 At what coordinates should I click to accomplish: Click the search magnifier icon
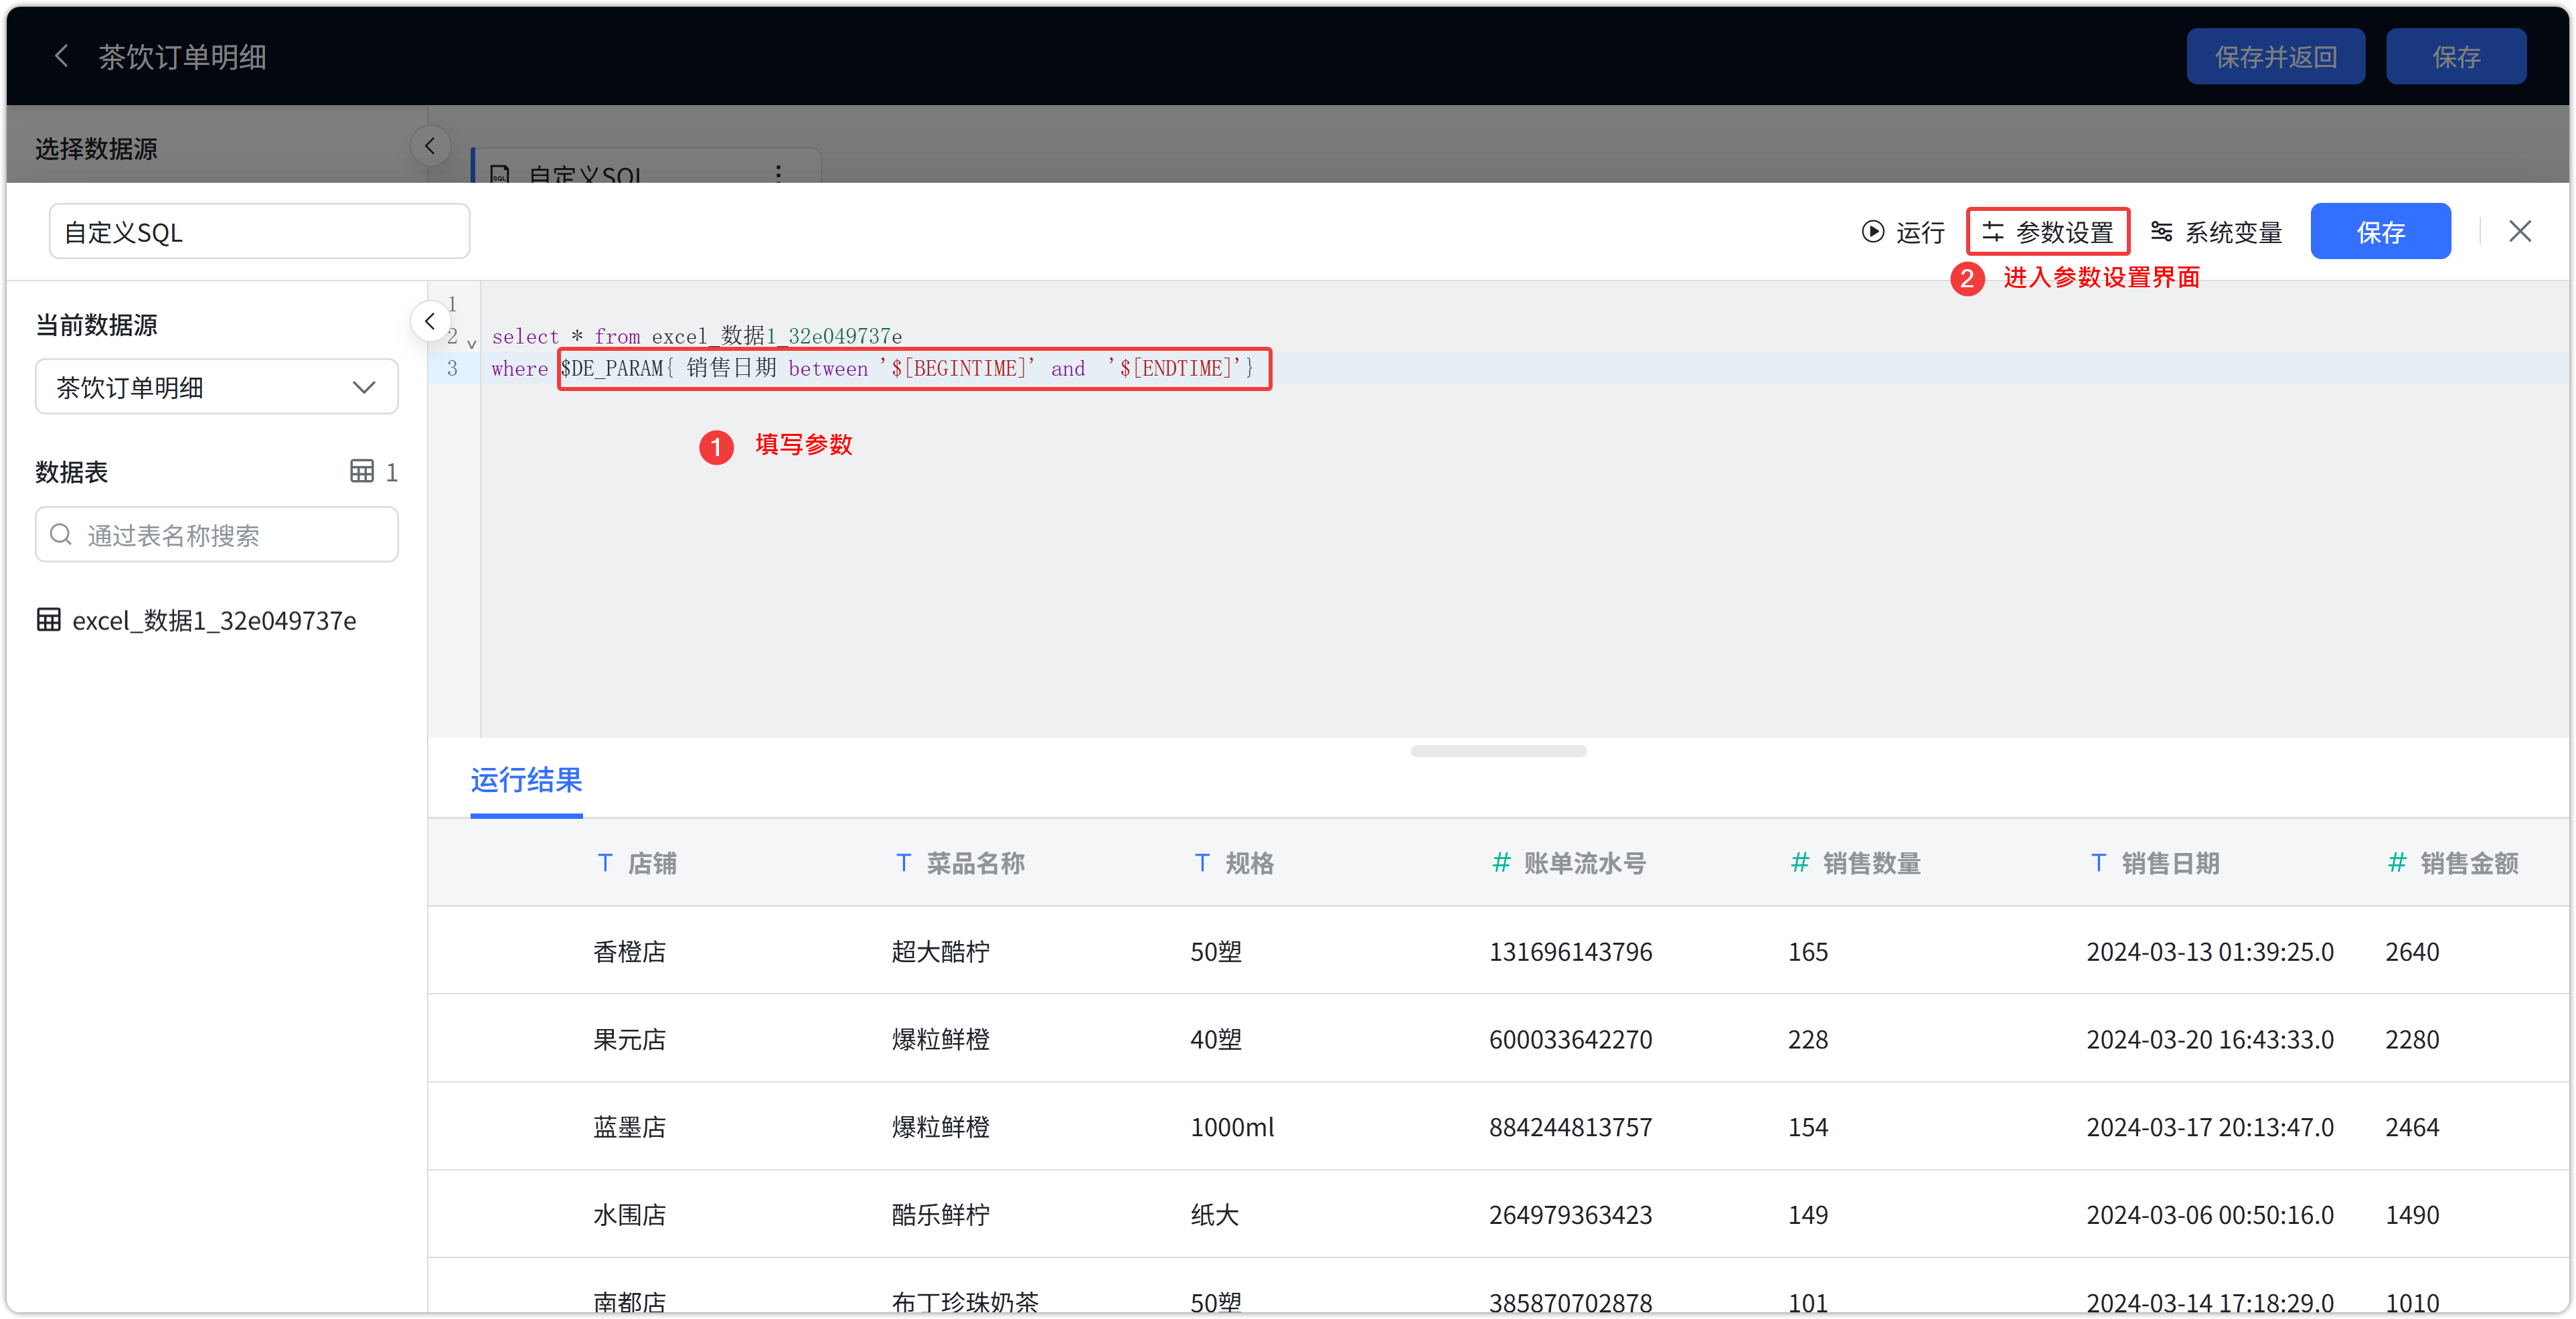click(x=61, y=535)
